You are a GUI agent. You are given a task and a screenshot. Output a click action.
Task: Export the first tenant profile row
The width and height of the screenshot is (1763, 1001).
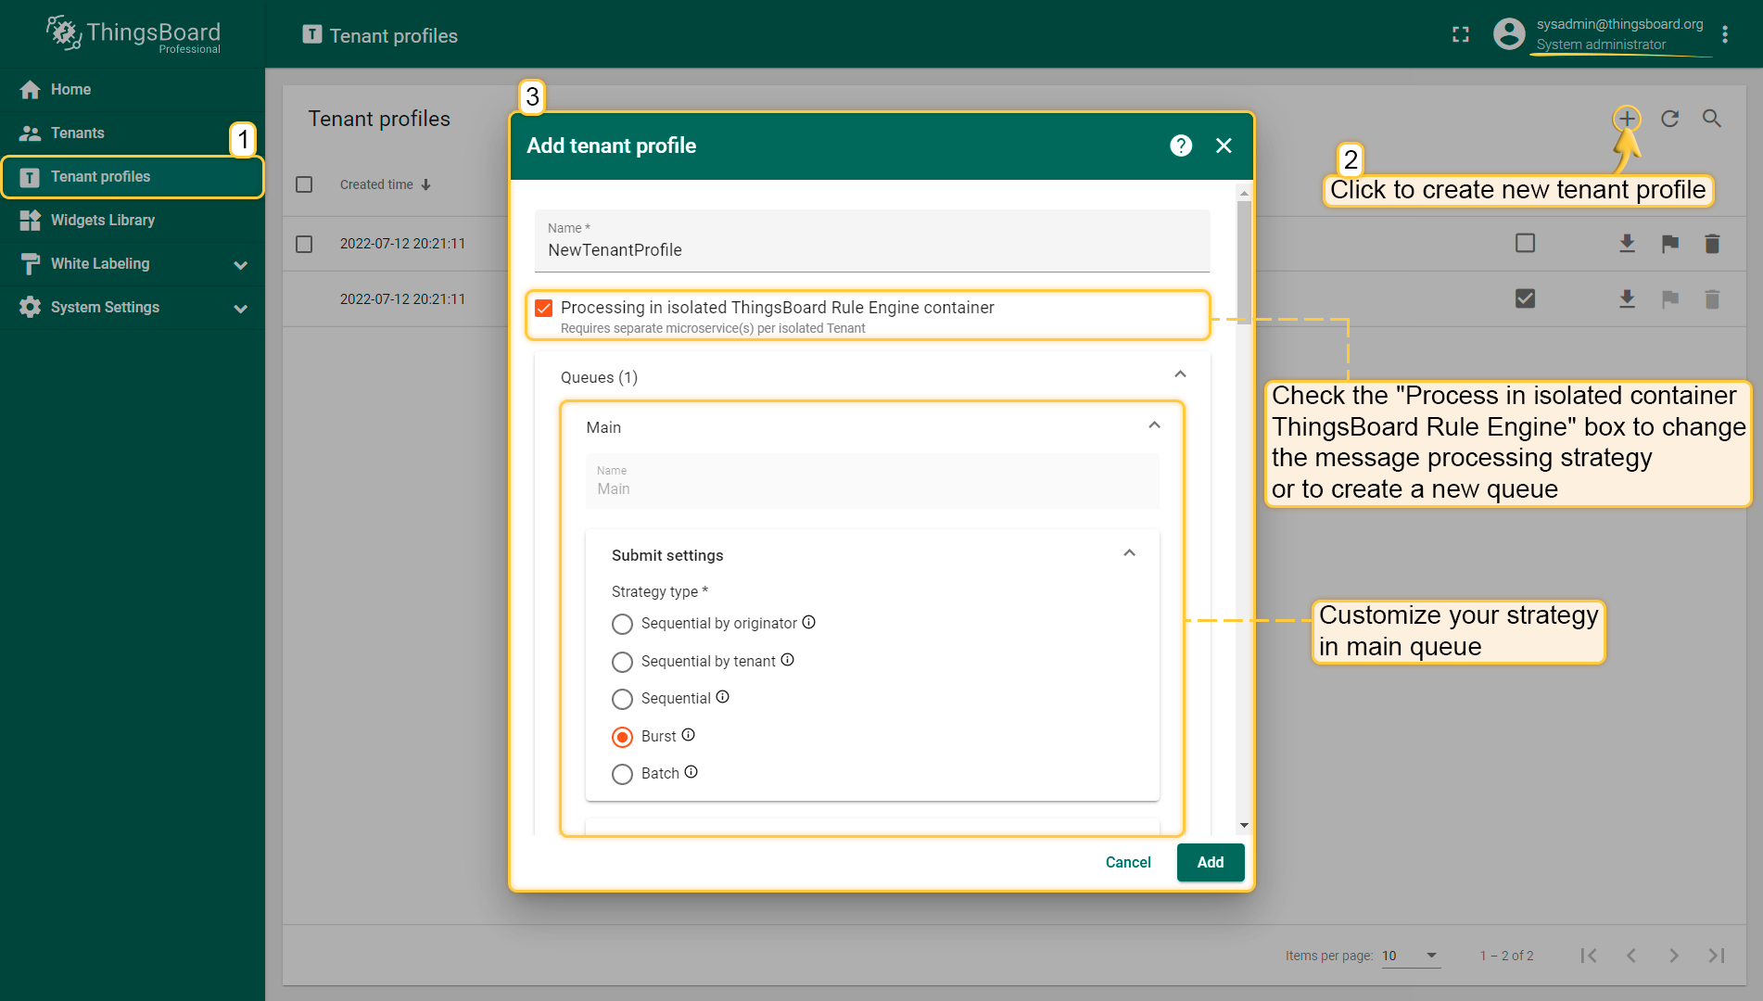coord(1627,244)
